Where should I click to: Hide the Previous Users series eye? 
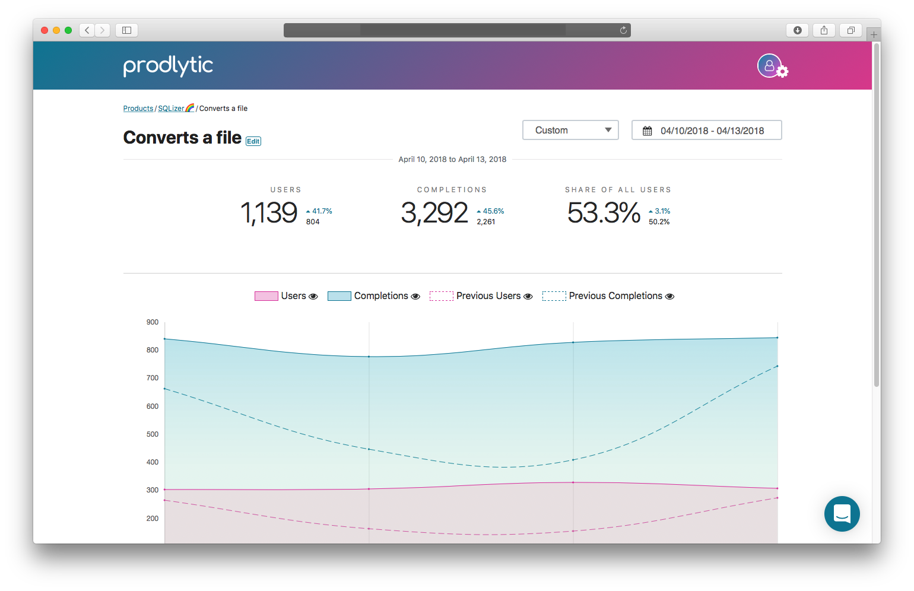[528, 296]
